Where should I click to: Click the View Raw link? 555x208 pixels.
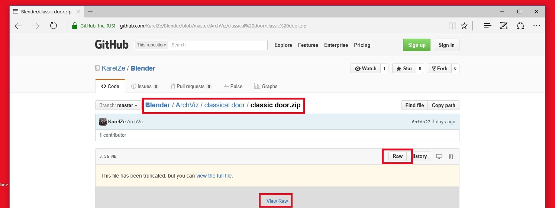pos(277,201)
